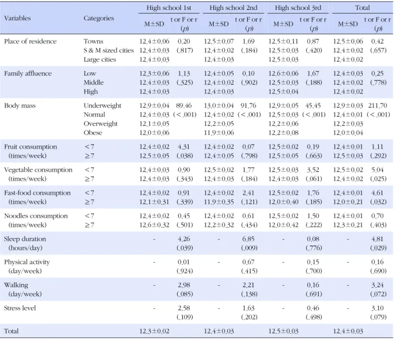This screenshot has height=340, width=397.
Task: Click the value 91.76 in Body mass
Action: tap(248, 106)
